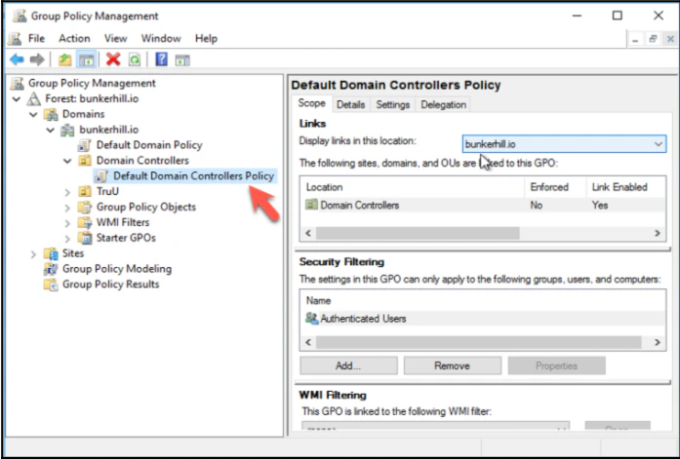Click left scroll arrow in Links list

click(308, 233)
